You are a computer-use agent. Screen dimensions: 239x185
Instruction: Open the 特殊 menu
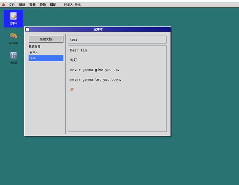point(43,5)
